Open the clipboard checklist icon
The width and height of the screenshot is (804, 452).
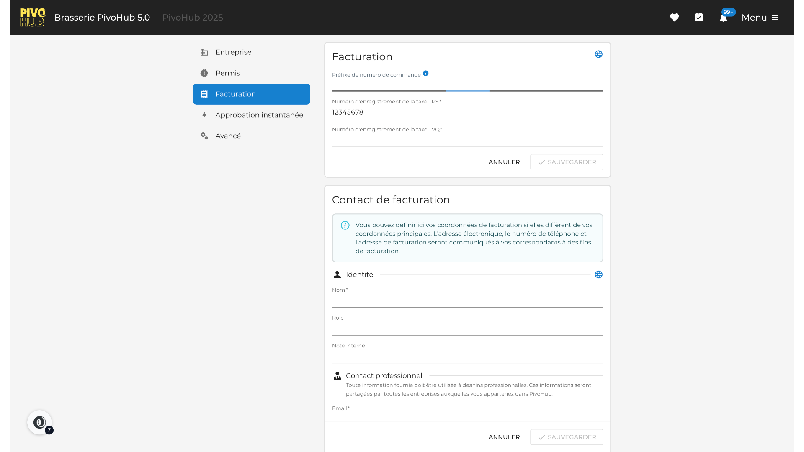(699, 18)
